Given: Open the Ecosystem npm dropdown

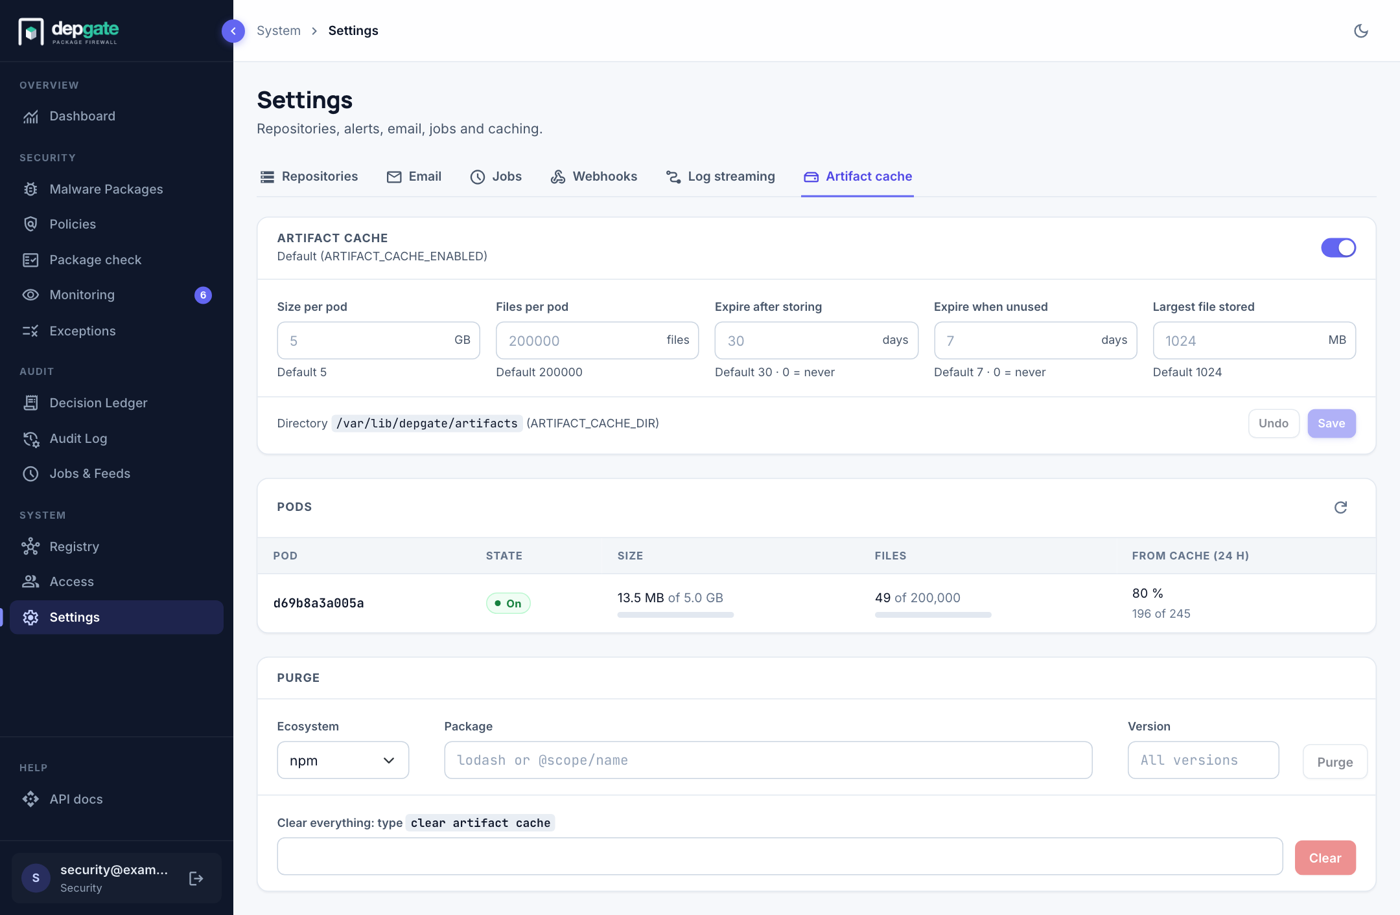Looking at the screenshot, I should tap(343, 760).
